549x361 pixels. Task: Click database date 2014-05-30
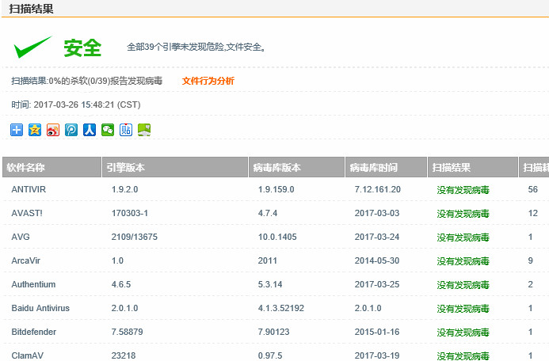coord(377,260)
